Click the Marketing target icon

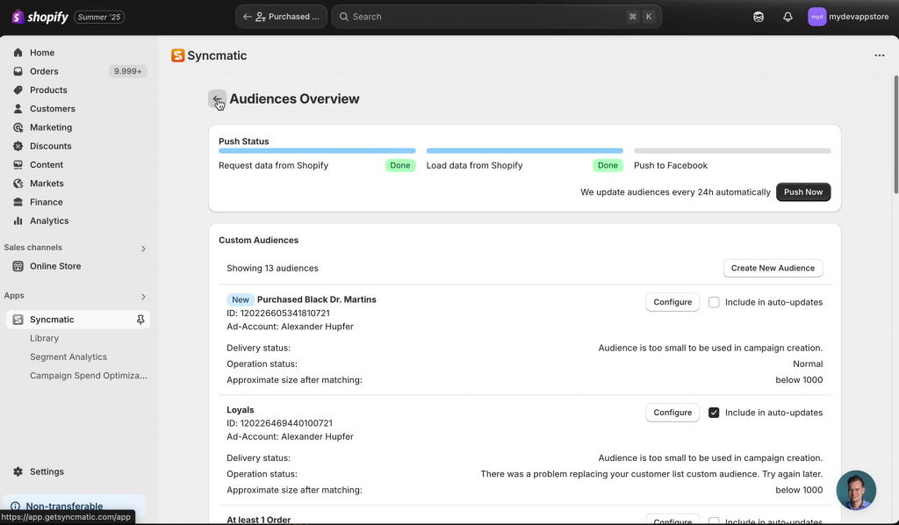click(x=18, y=127)
